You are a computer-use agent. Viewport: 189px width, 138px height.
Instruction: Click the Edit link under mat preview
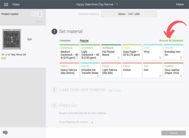[x=4, y=58]
